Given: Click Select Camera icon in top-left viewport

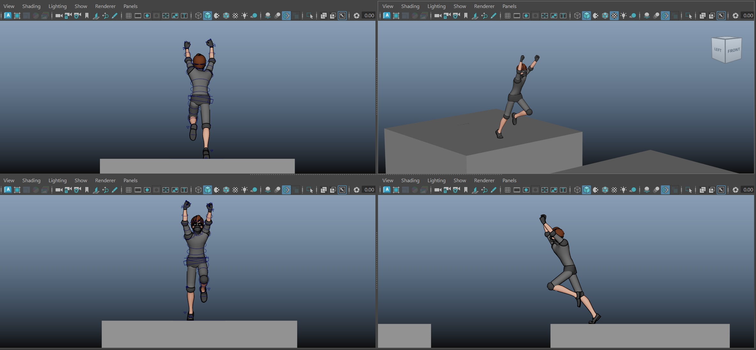Looking at the screenshot, I should [x=59, y=16].
